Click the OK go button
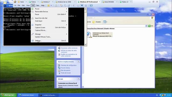This screenshot has width=172, height=97. coord(150,26)
